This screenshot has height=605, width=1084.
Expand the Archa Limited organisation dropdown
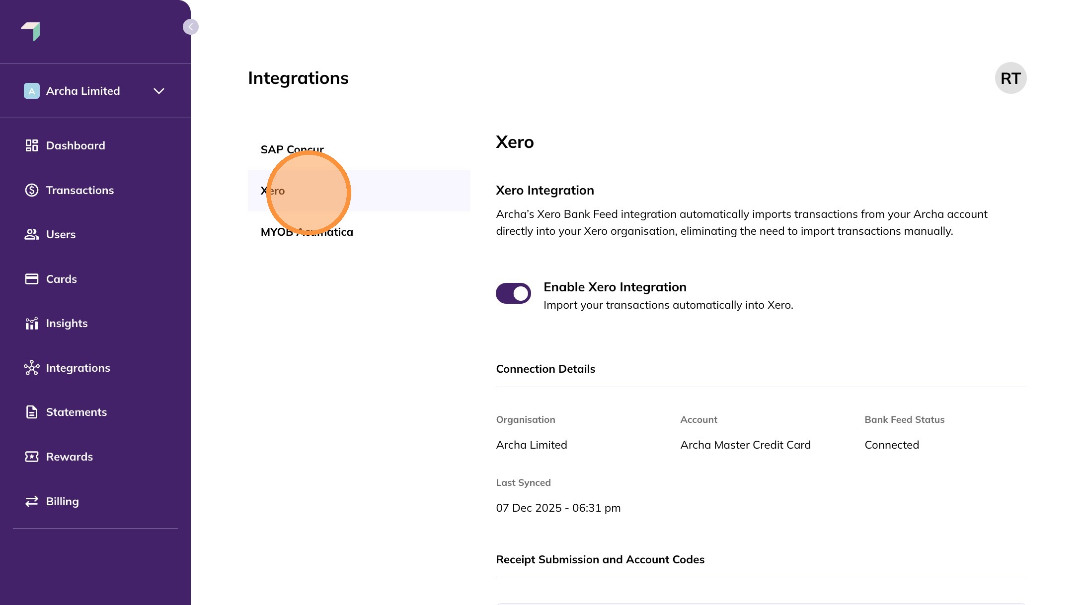159,91
